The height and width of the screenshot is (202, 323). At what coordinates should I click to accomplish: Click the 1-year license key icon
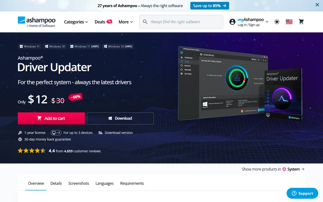(20, 133)
